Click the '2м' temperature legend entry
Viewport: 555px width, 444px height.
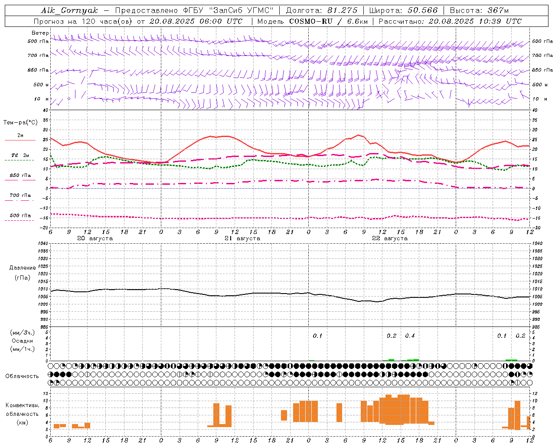pyautogui.click(x=20, y=136)
